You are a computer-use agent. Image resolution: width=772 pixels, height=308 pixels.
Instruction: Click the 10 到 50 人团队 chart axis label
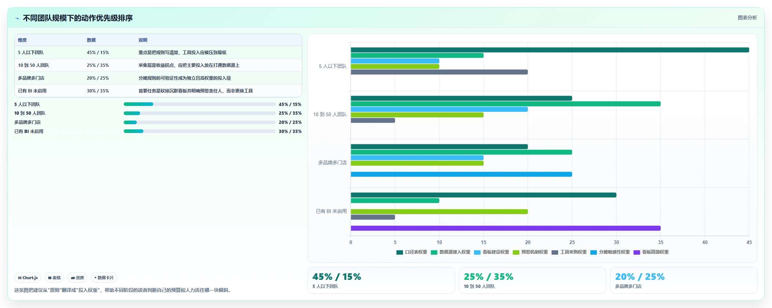[330, 114]
